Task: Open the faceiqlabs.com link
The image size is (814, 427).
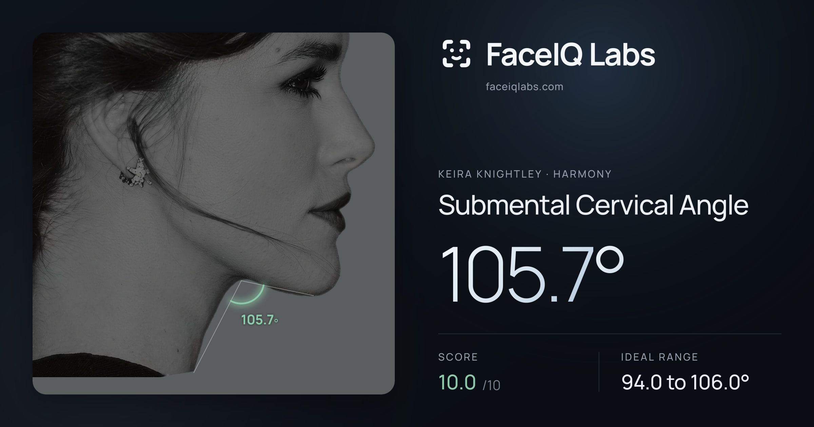Action: point(524,87)
